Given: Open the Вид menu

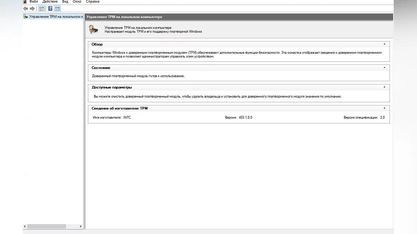Looking at the screenshot, I should pyautogui.click(x=65, y=2).
